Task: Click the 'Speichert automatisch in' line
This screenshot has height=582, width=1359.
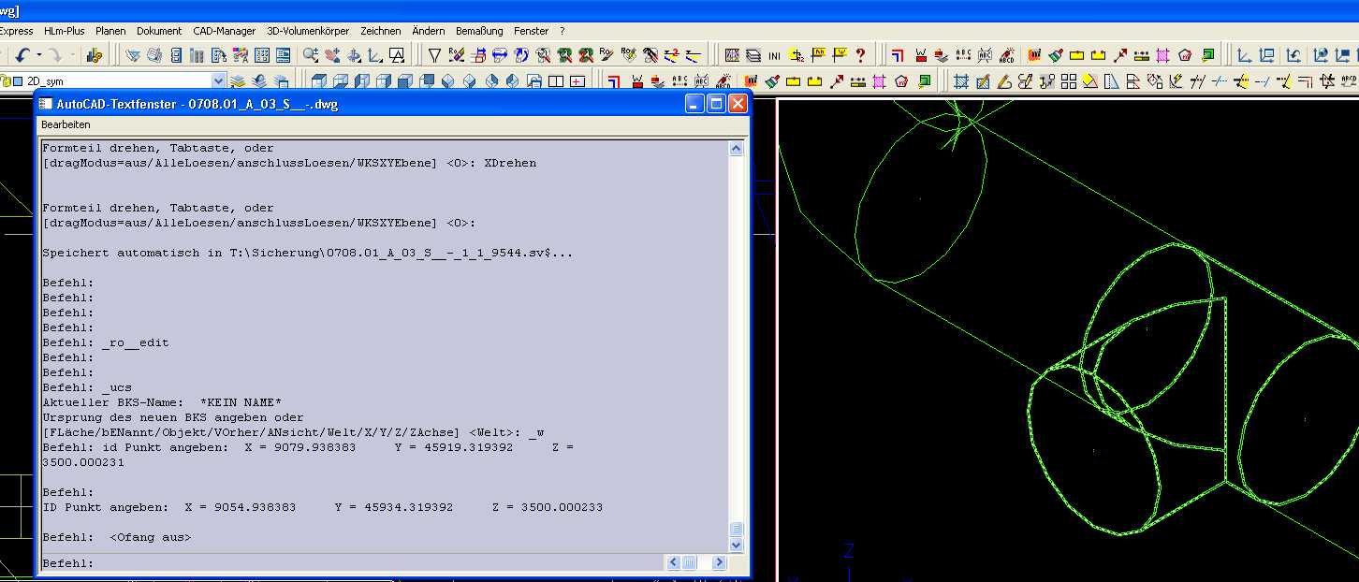Action: click(308, 253)
